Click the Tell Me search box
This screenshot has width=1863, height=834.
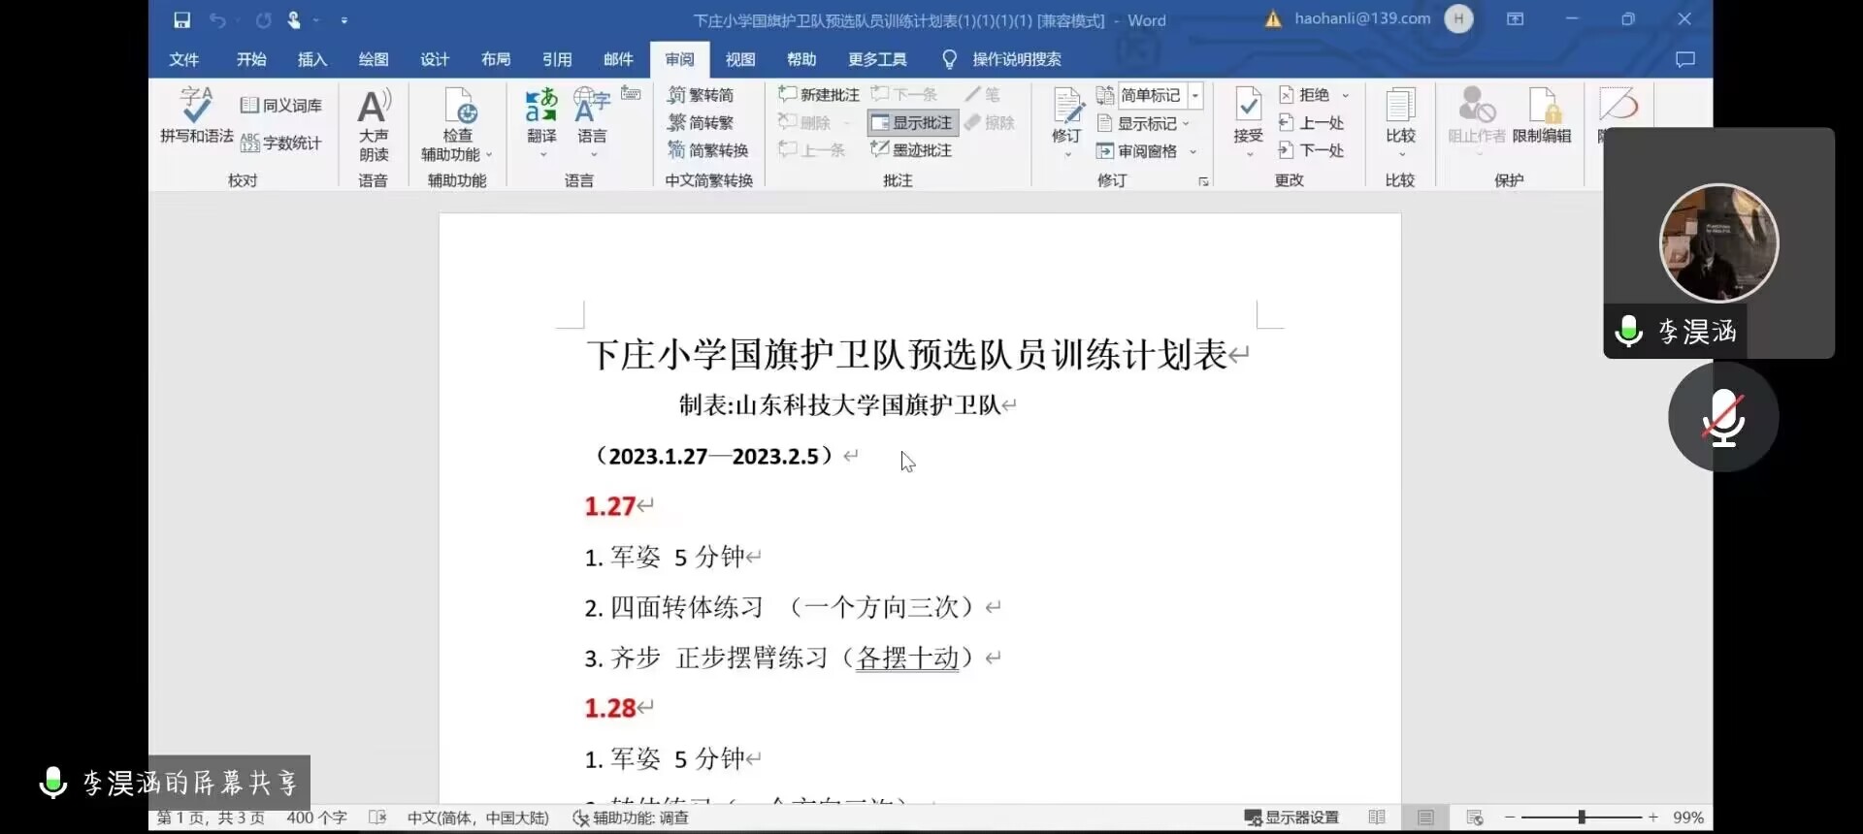(x=1015, y=59)
